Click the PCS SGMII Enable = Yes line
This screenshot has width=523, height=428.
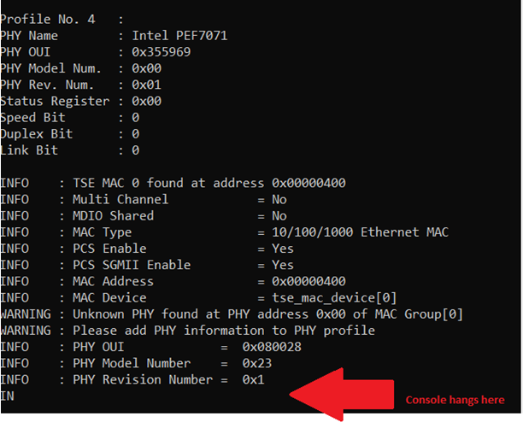[147, 265]
